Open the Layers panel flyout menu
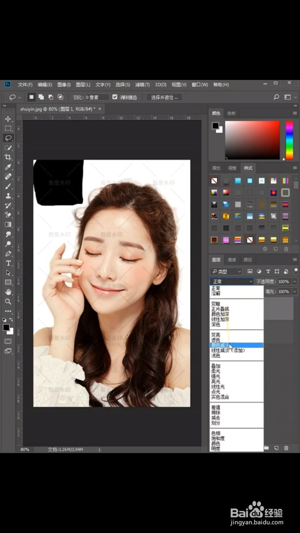 295,259
